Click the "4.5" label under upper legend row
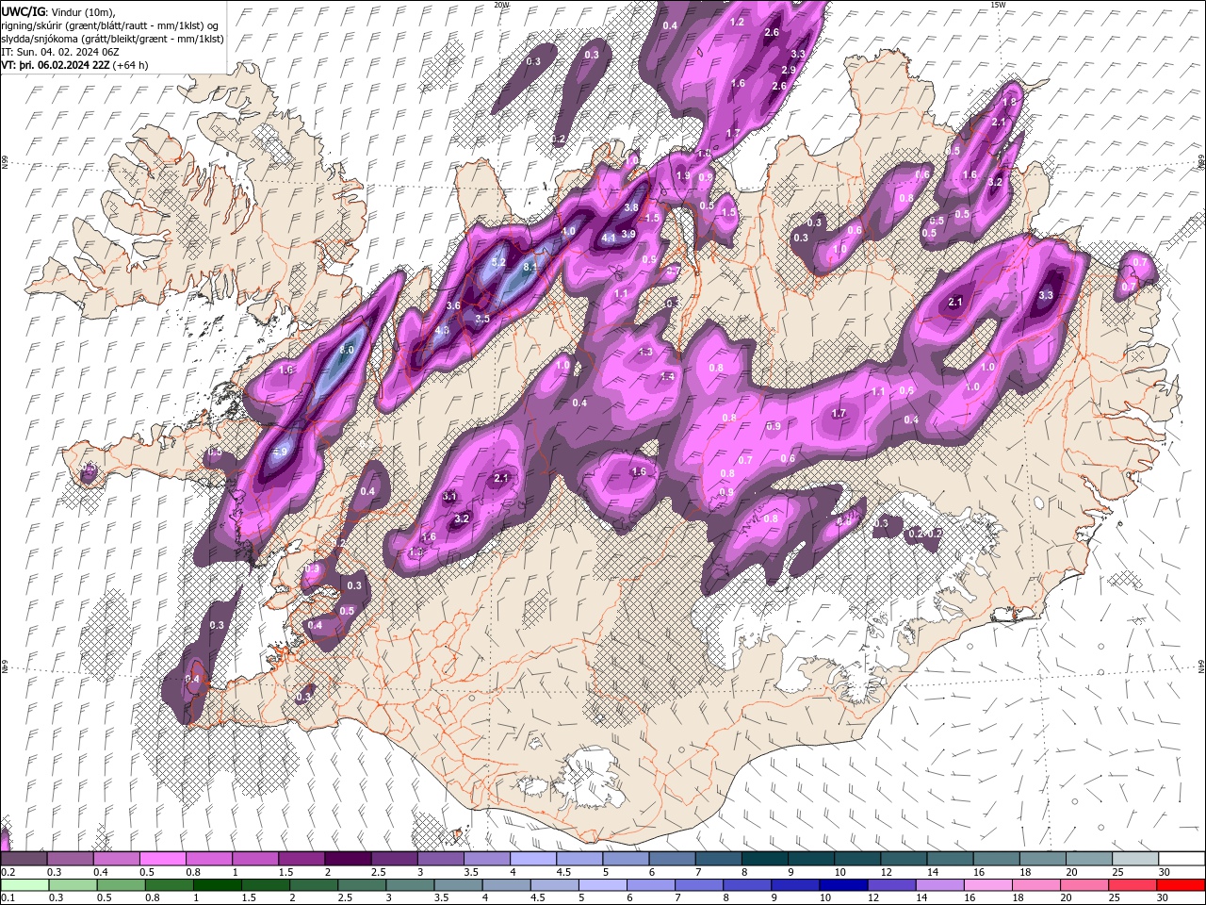This screenshot has width=1206, height=905. 563,872
